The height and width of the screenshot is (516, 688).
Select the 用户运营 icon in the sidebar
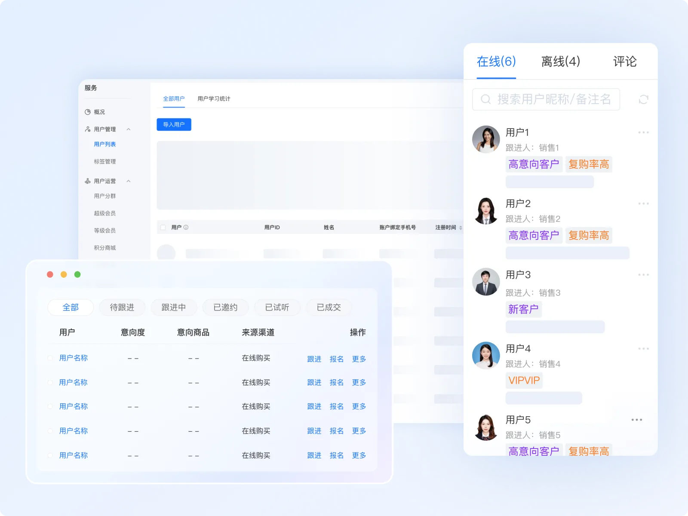pyautogui.click(x=87, y=181)
